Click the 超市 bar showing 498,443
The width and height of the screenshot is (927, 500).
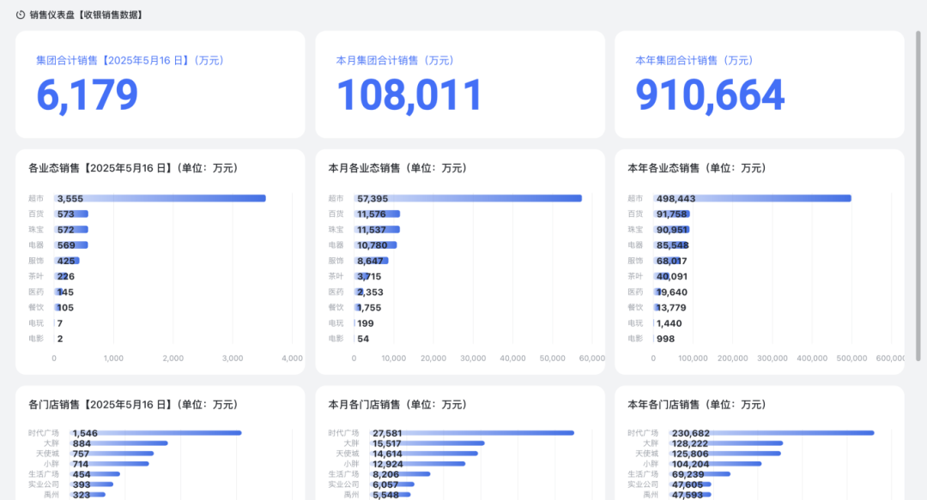click(x=752, y=199)
